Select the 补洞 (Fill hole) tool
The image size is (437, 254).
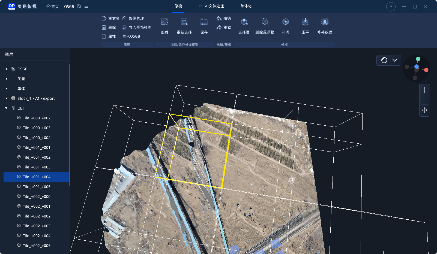[285, 22]
